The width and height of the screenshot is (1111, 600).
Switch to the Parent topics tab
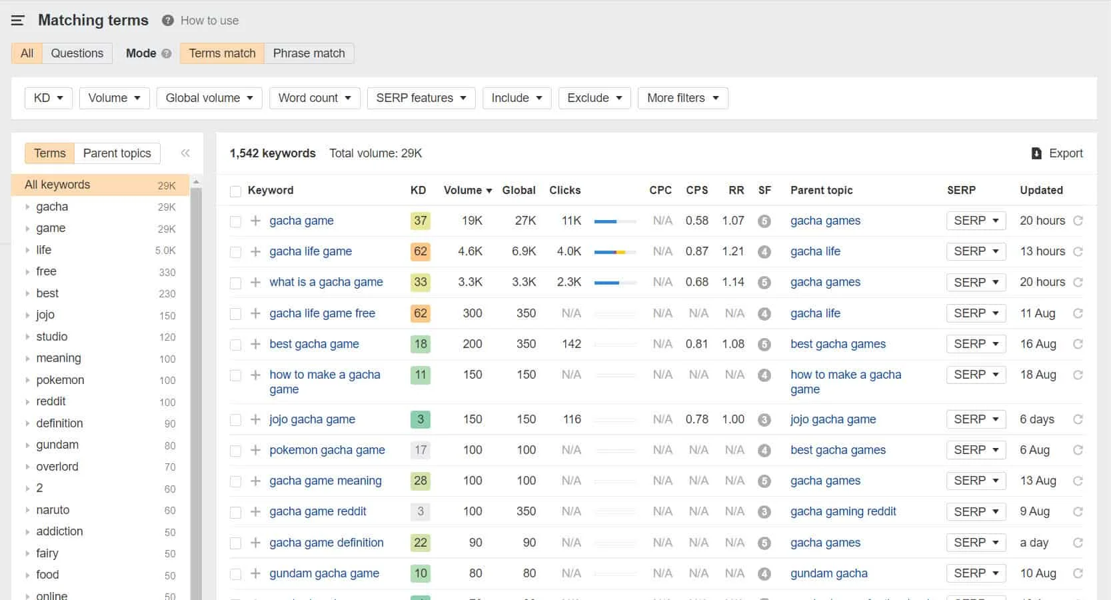(117, 153)
